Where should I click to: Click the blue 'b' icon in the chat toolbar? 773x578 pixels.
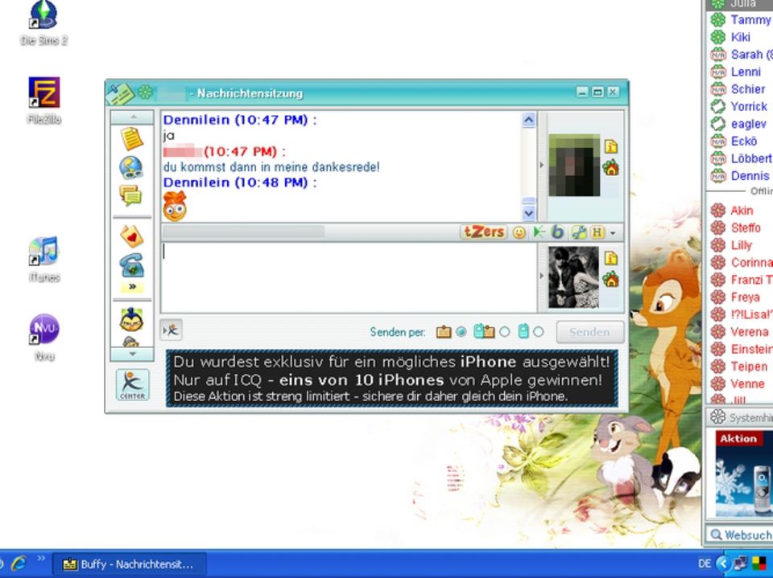coord(557,232)
